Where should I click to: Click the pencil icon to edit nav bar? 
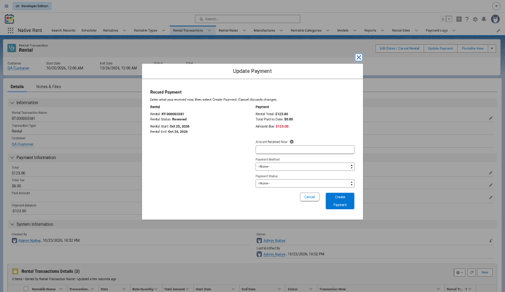pos(498,31)
